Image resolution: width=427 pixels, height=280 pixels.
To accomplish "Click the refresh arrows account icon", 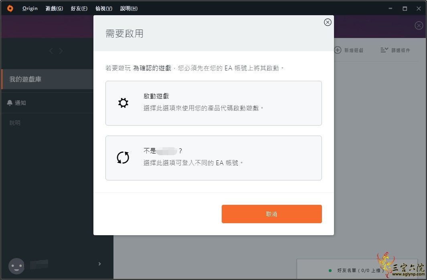I will [123, 158].
